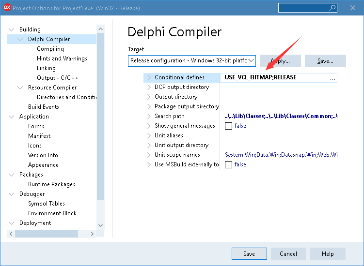Open Runtime Packages settings
This screenshot has height=266, width=364.
click(51, 184)
